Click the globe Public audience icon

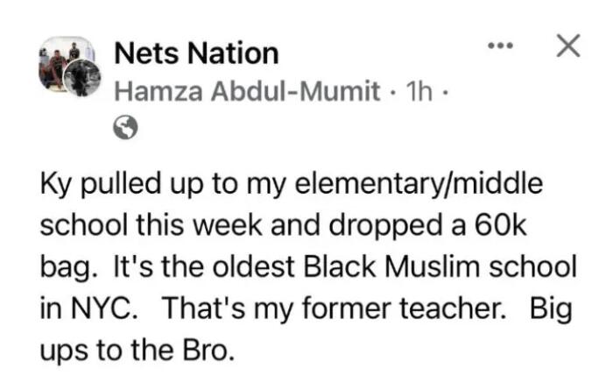[x=126, y=129]
